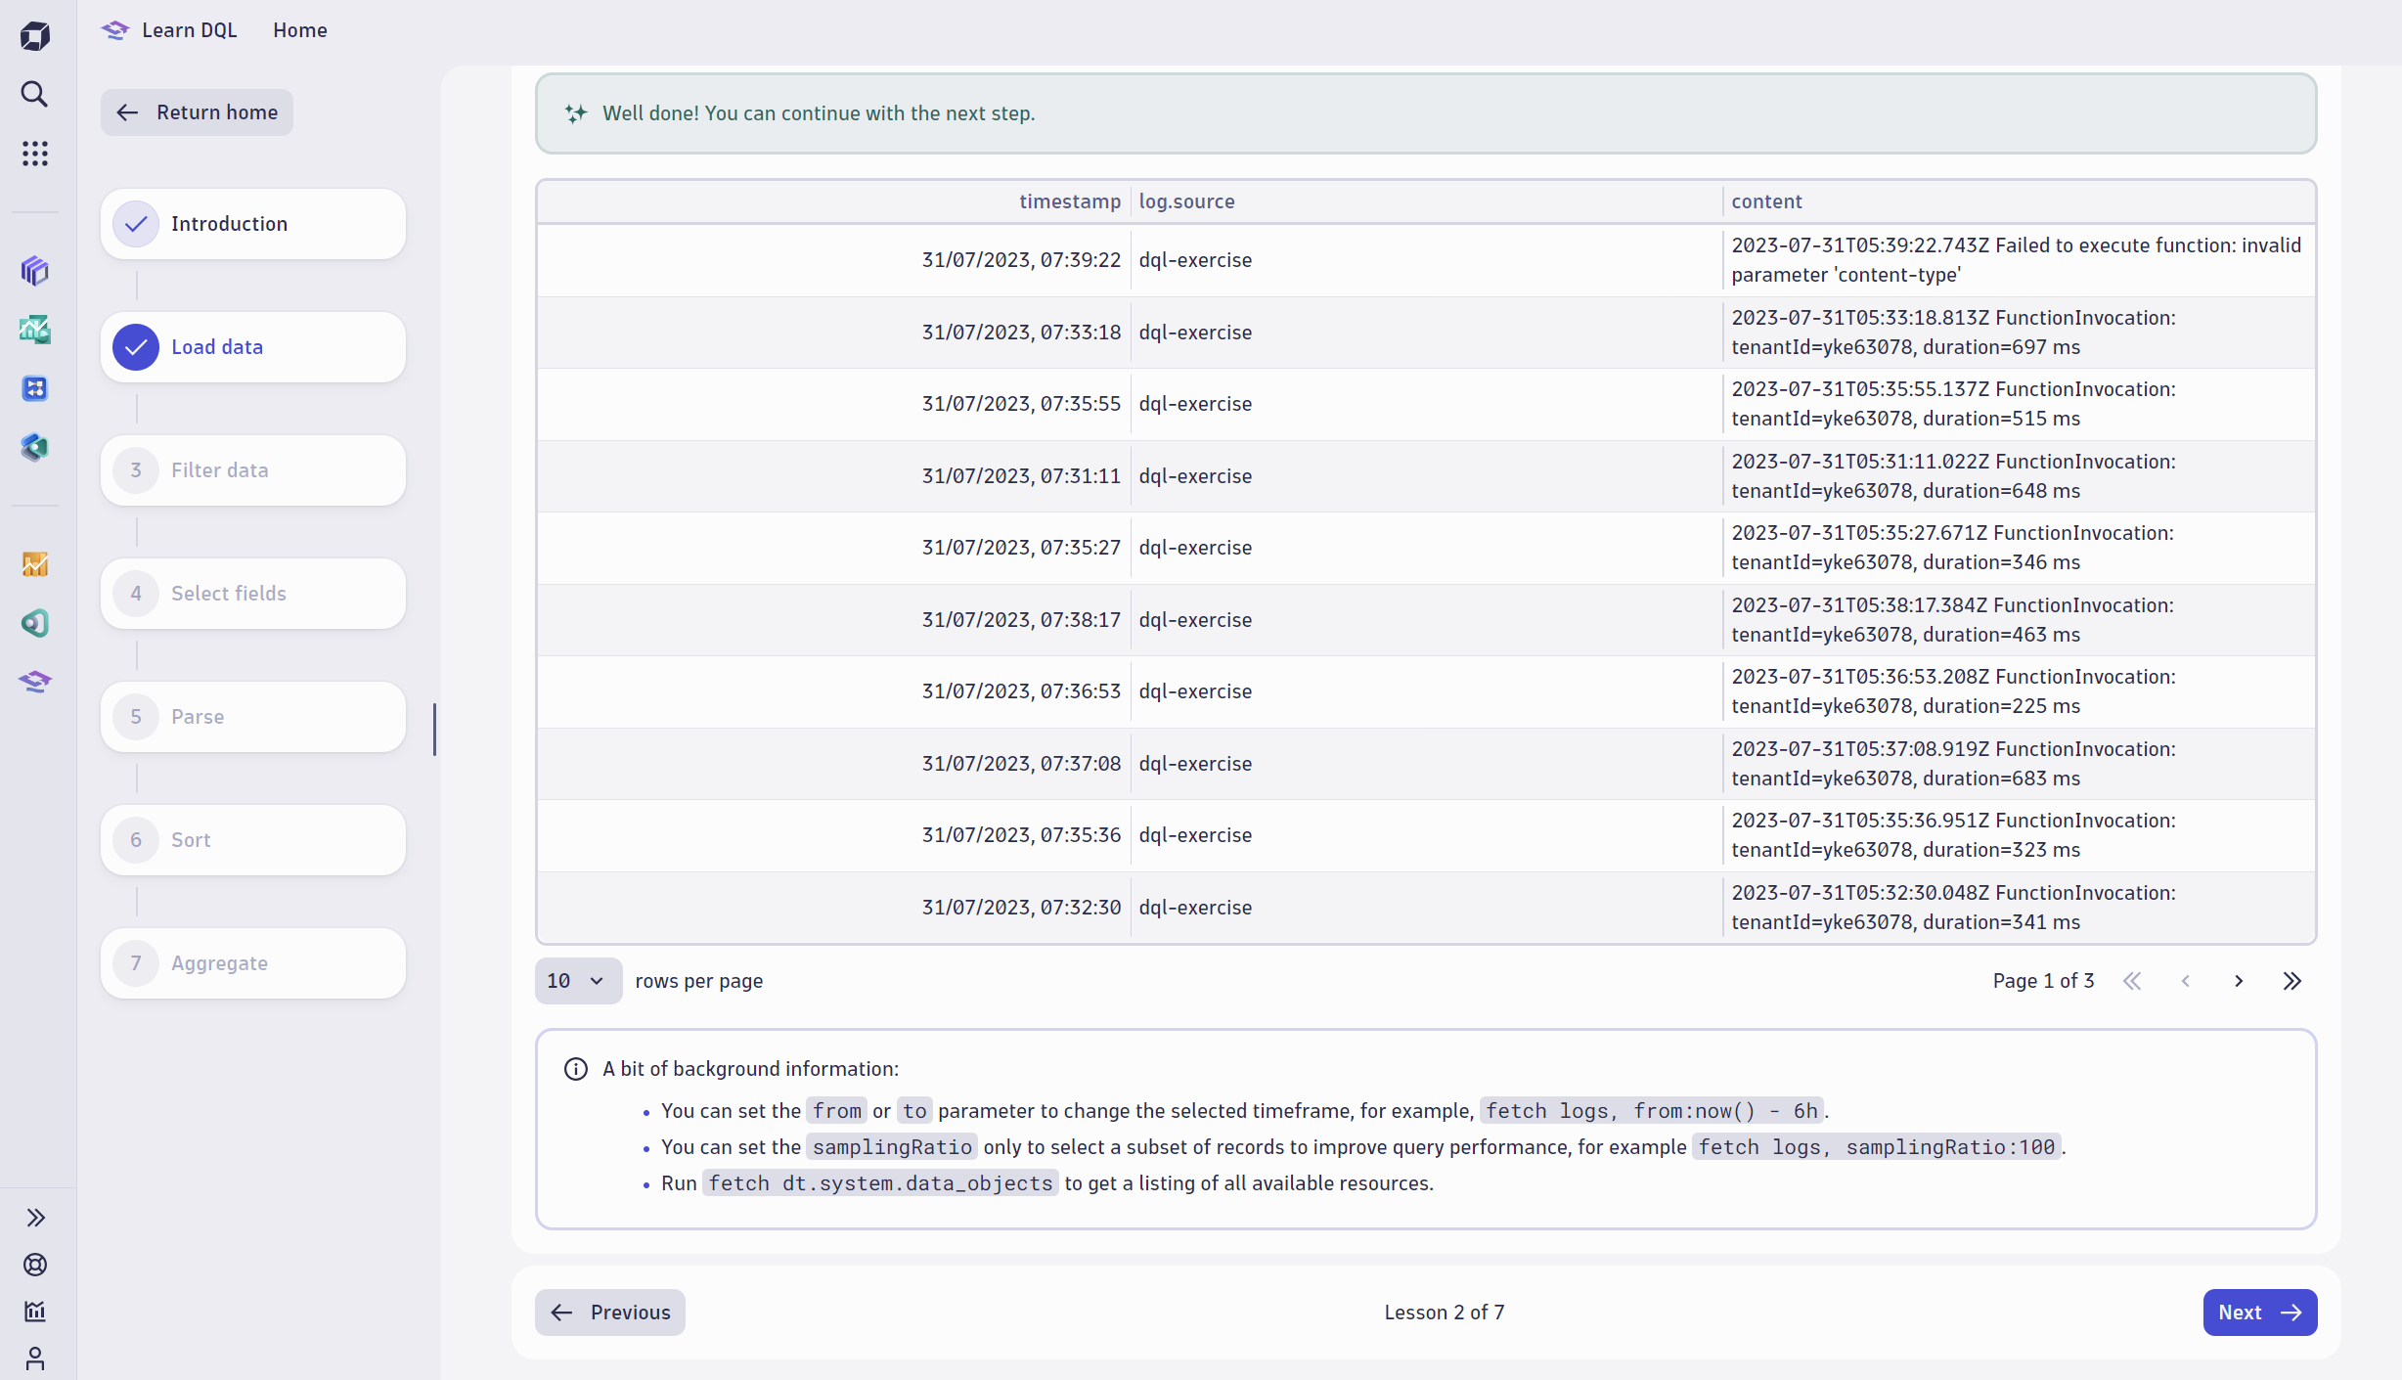Select the Aggregate lesson step
Screen dimensions: 2402x1380
point(253,963)
